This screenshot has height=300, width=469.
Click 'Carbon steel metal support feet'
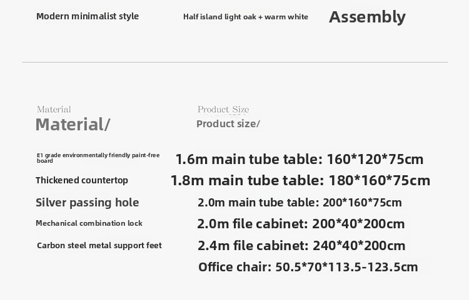click(x=99, y=246)
